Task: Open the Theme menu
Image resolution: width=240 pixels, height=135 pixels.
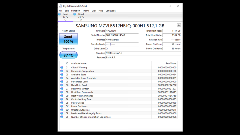Action: point(86,11)
